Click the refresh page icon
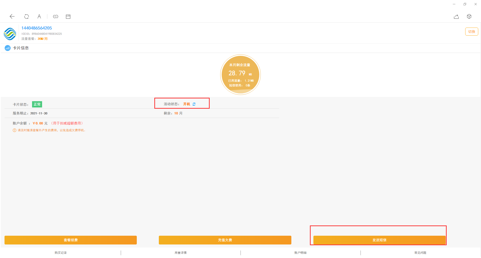 click(26, 17)
